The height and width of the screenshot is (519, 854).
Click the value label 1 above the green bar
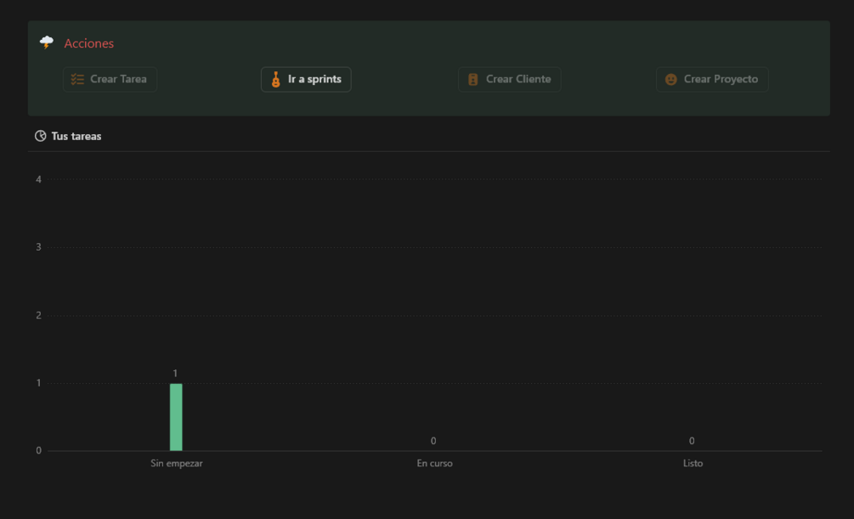175,374
